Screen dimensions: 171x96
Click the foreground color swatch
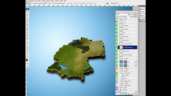27,60
